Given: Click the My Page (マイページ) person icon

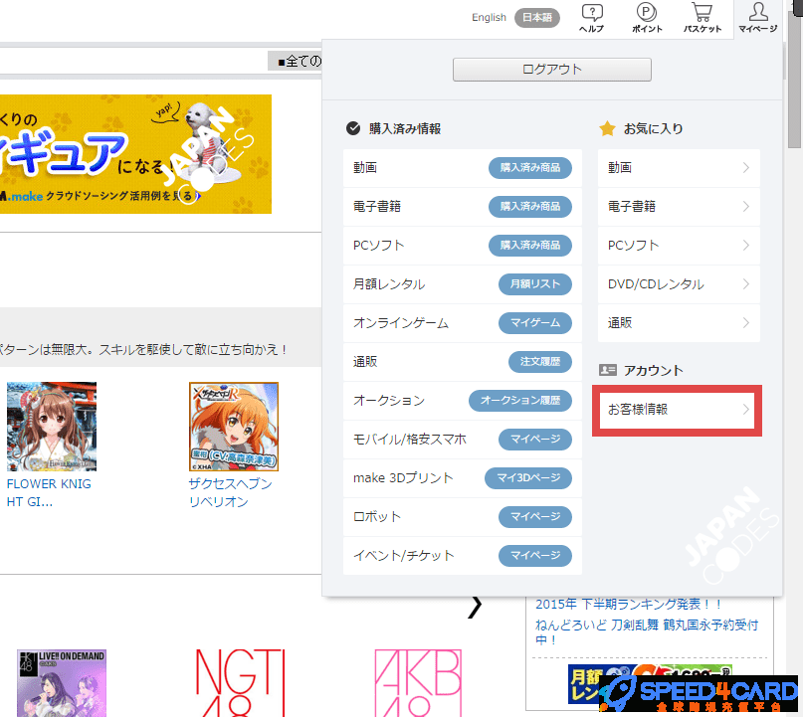Looking at the screenshot, I should [x=758, y=18].
